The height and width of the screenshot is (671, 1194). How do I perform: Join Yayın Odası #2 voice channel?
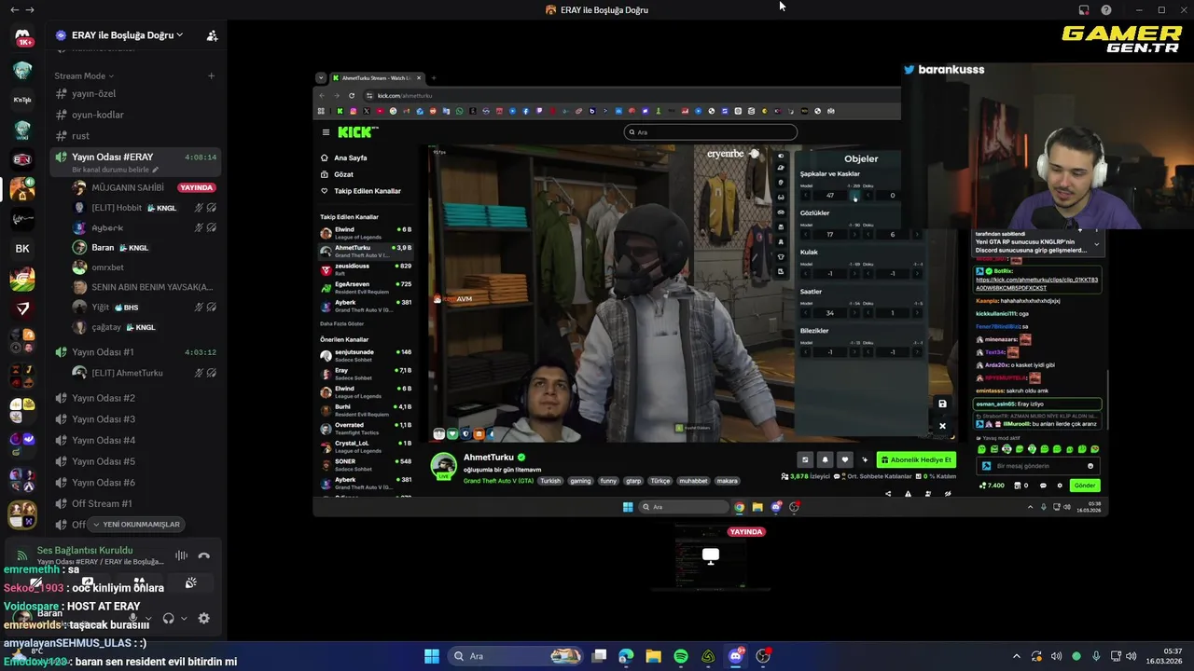135,398
